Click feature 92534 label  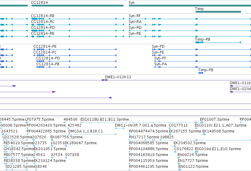tap(57, 155)
